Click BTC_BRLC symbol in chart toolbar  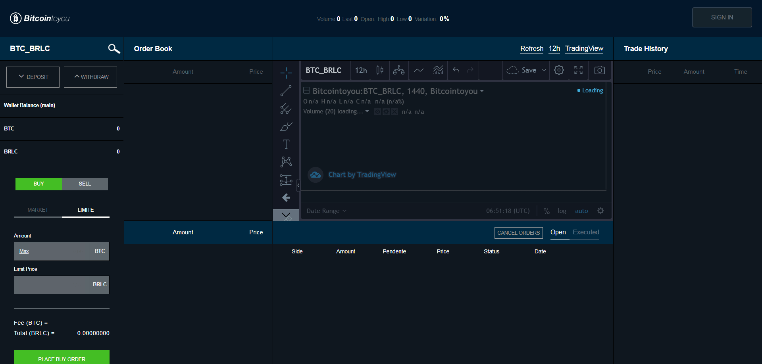323,70
